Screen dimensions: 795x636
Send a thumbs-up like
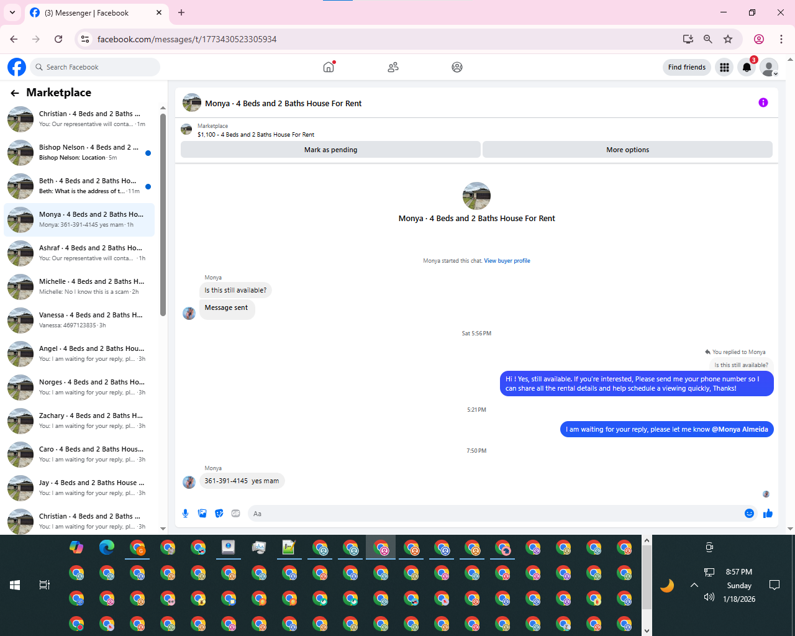tap(768, 513)
